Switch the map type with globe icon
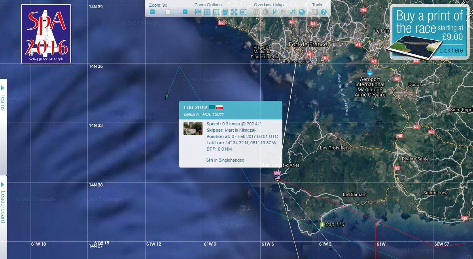 [302, 12]
